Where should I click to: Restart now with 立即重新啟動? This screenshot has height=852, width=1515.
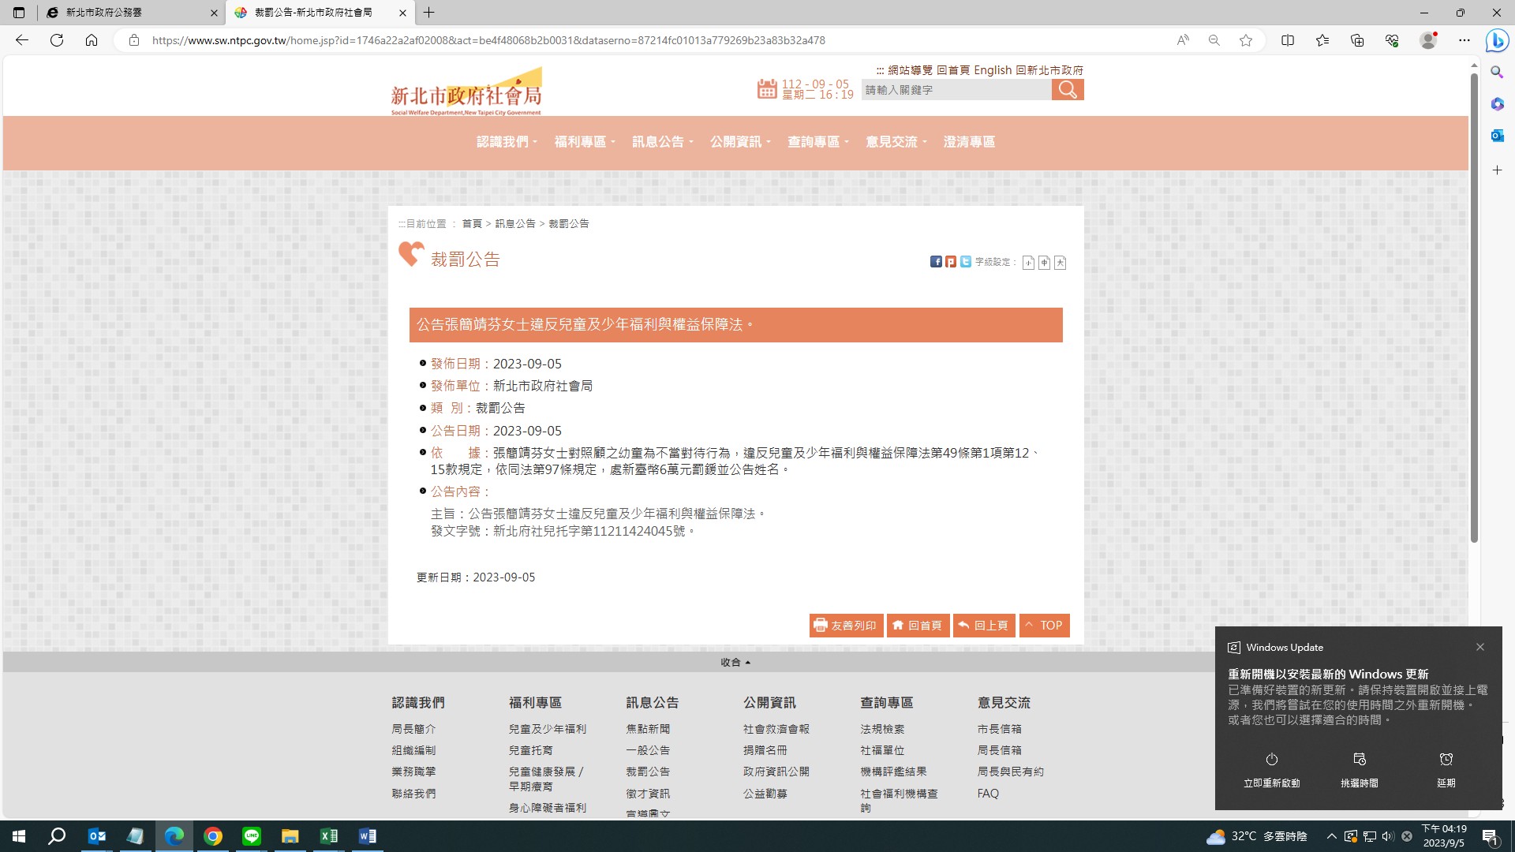1271,770
